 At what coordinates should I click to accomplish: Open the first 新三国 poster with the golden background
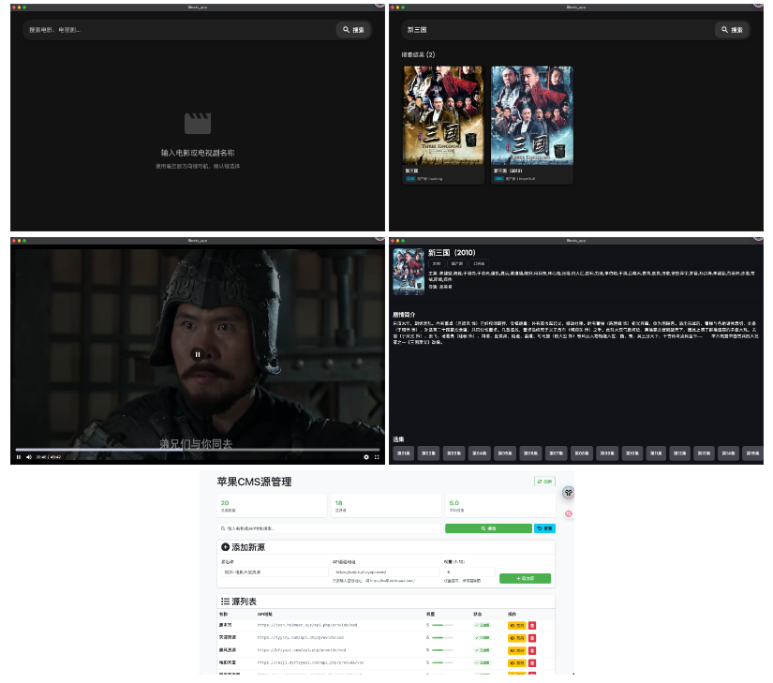[x=443, y=115]
